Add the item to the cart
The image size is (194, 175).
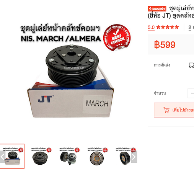click(x=174, y=110)
